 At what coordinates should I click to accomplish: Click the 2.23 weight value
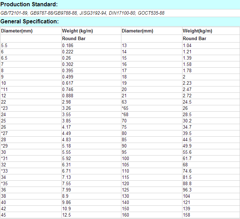187,83
